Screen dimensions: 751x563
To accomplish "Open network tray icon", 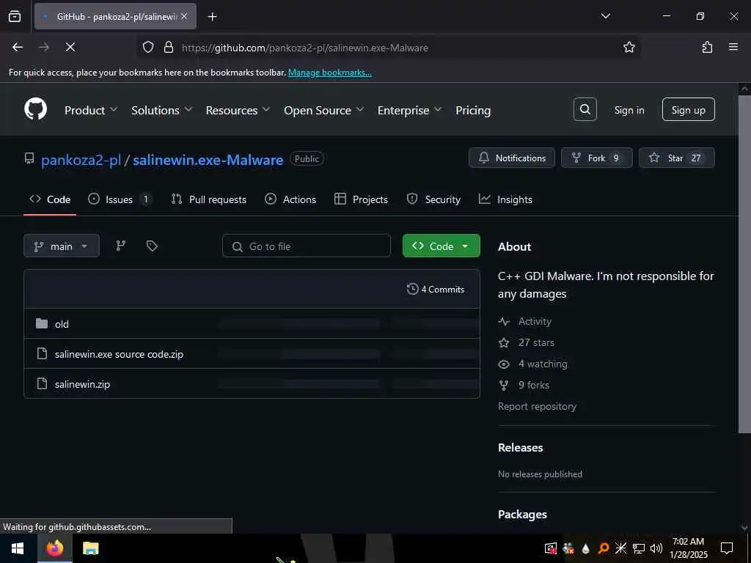I will click(x=639, y=548).
